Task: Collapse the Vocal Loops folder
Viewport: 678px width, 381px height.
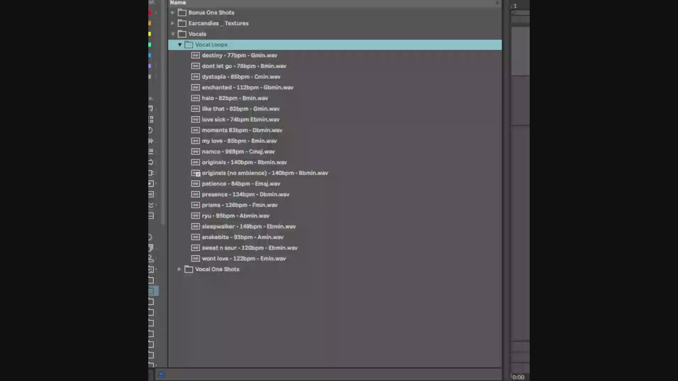Action: click(x=180, y=45)
